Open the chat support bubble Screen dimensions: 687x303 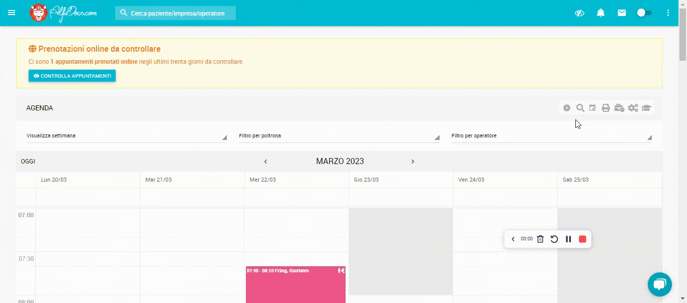click(x=660, y=284)
